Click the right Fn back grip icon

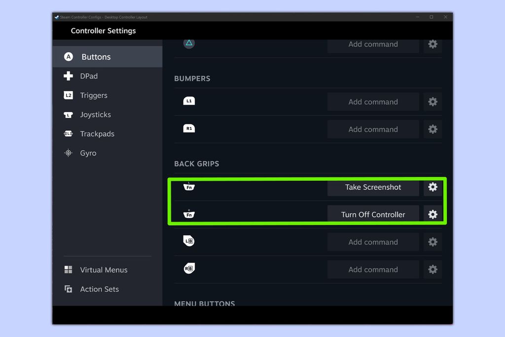point(189,214)
